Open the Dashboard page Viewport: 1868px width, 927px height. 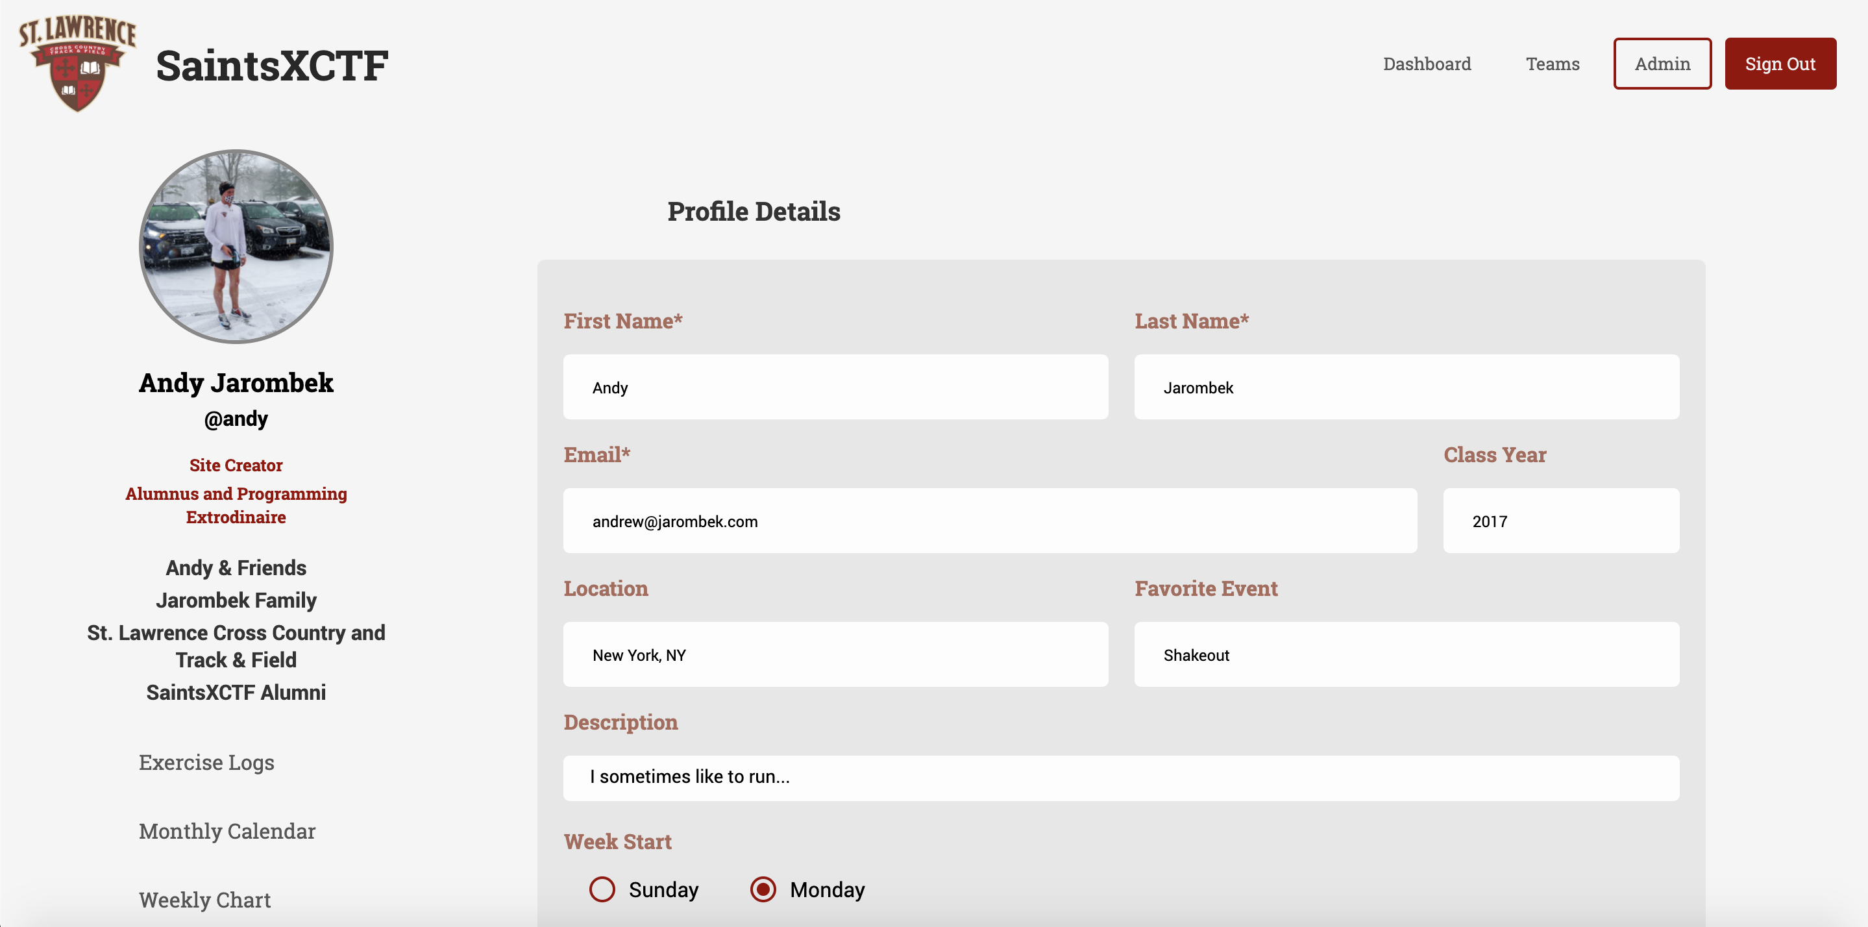coord(1427,64)
